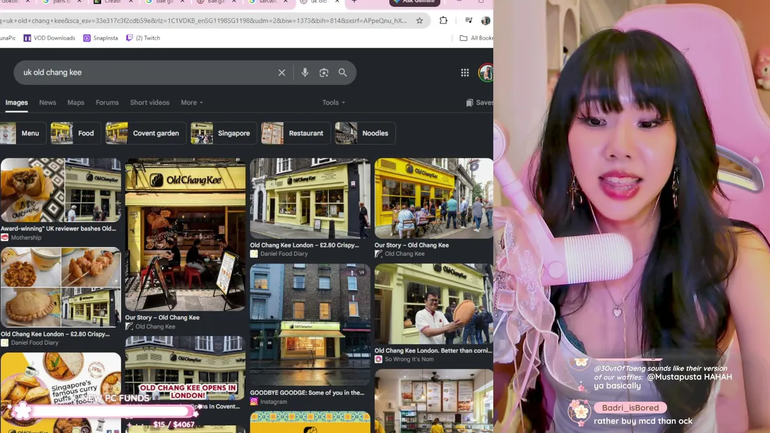
Task: Switch to the Forums tab
Action: pos(107,102)
